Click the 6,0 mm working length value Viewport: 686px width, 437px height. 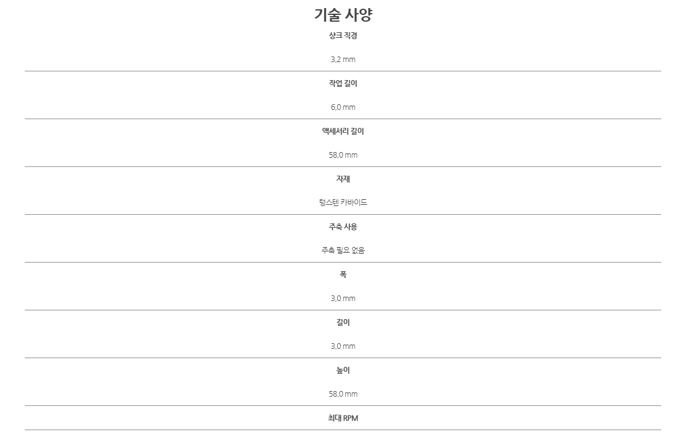tap(343, 107)
